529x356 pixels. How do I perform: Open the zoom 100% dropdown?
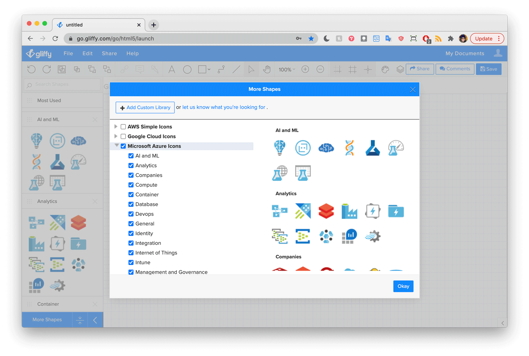(287, 69)
